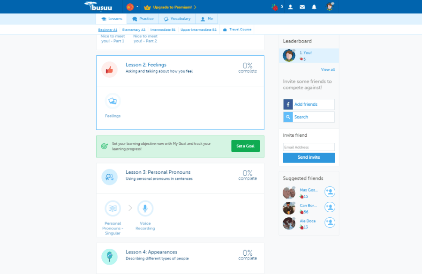Screen dimensions: 422x274
Task: Click the Add friends button
Action: click(309, 104)
